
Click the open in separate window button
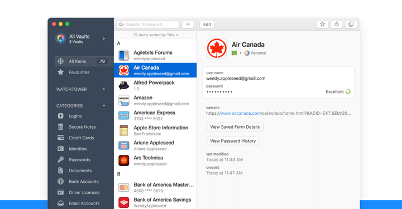[x=351, y=25]
